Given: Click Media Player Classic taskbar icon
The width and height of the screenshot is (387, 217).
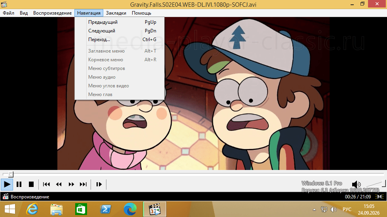Looking at the screenshot, I should [155, 209].
